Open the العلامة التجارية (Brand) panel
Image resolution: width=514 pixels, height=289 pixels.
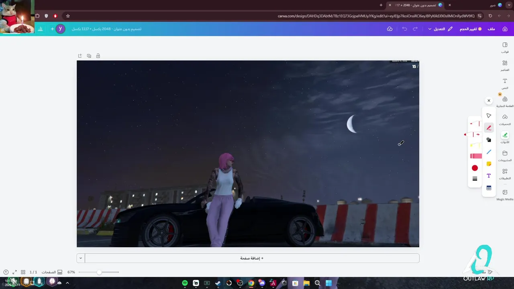[505, 102]
